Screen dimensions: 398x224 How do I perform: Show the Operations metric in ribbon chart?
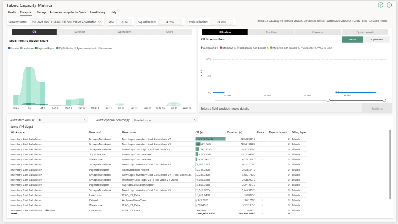[124, 32]
